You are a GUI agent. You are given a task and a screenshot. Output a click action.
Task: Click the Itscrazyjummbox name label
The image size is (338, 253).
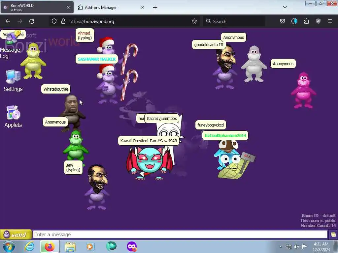point(162,118)
